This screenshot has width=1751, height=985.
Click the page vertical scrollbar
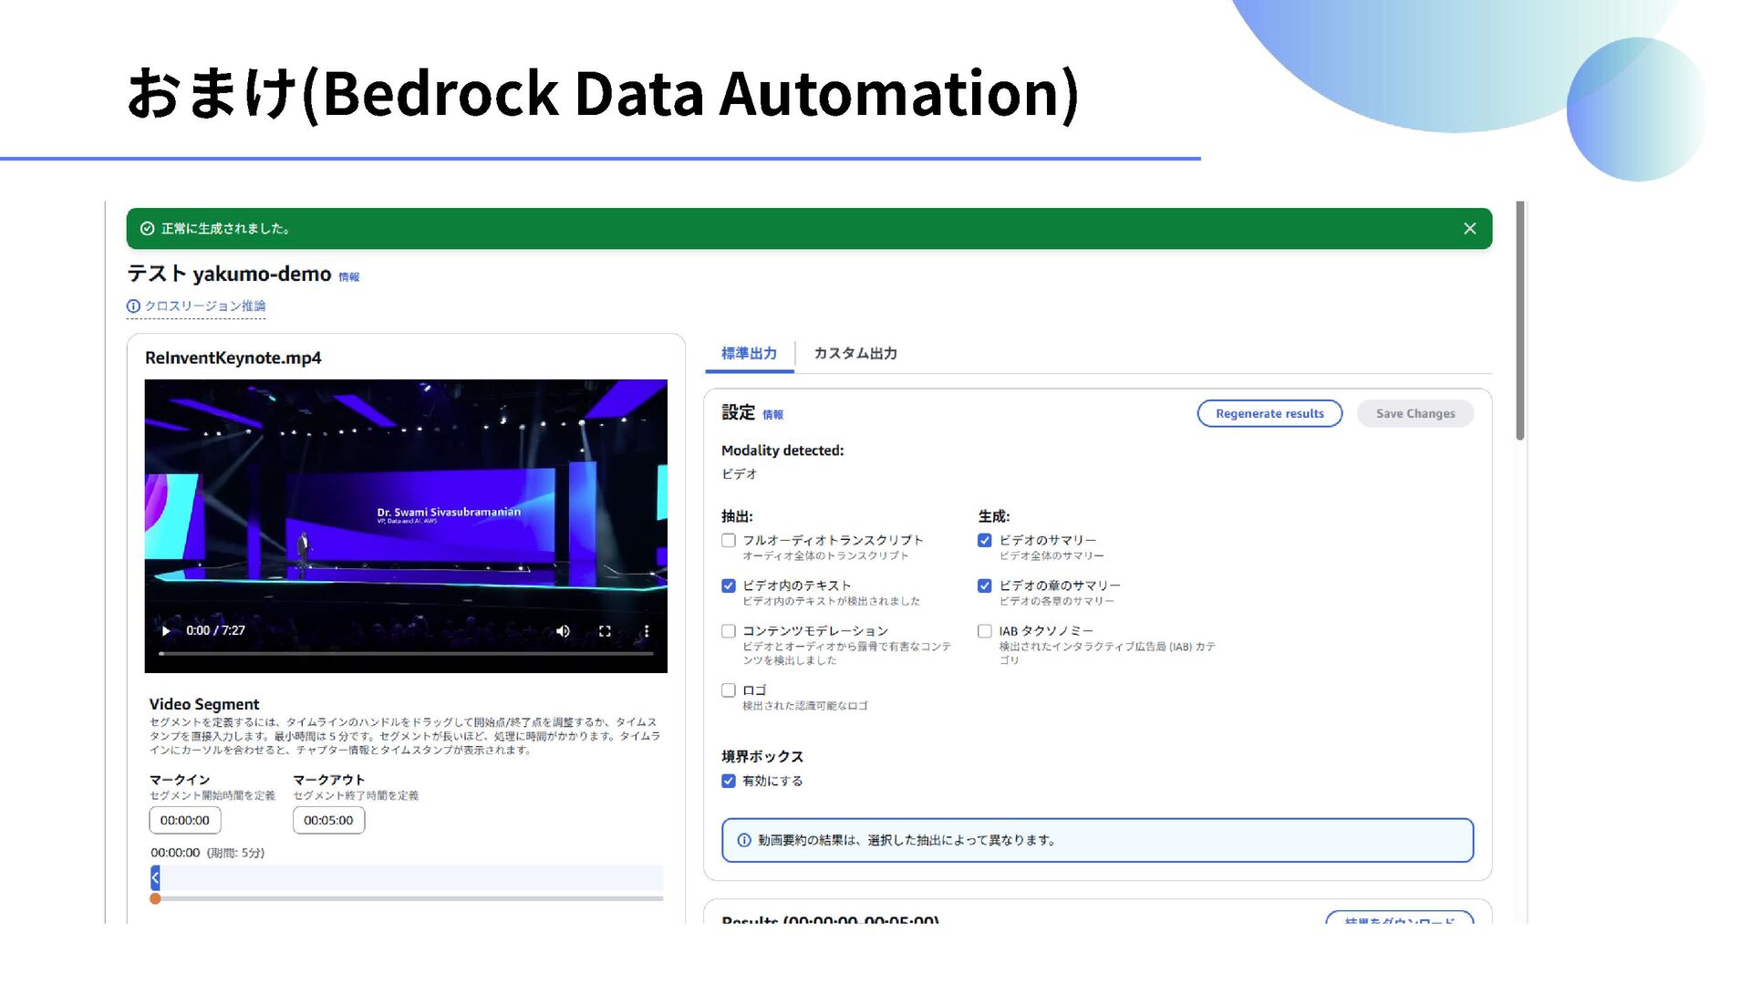tap(1520, 321)
